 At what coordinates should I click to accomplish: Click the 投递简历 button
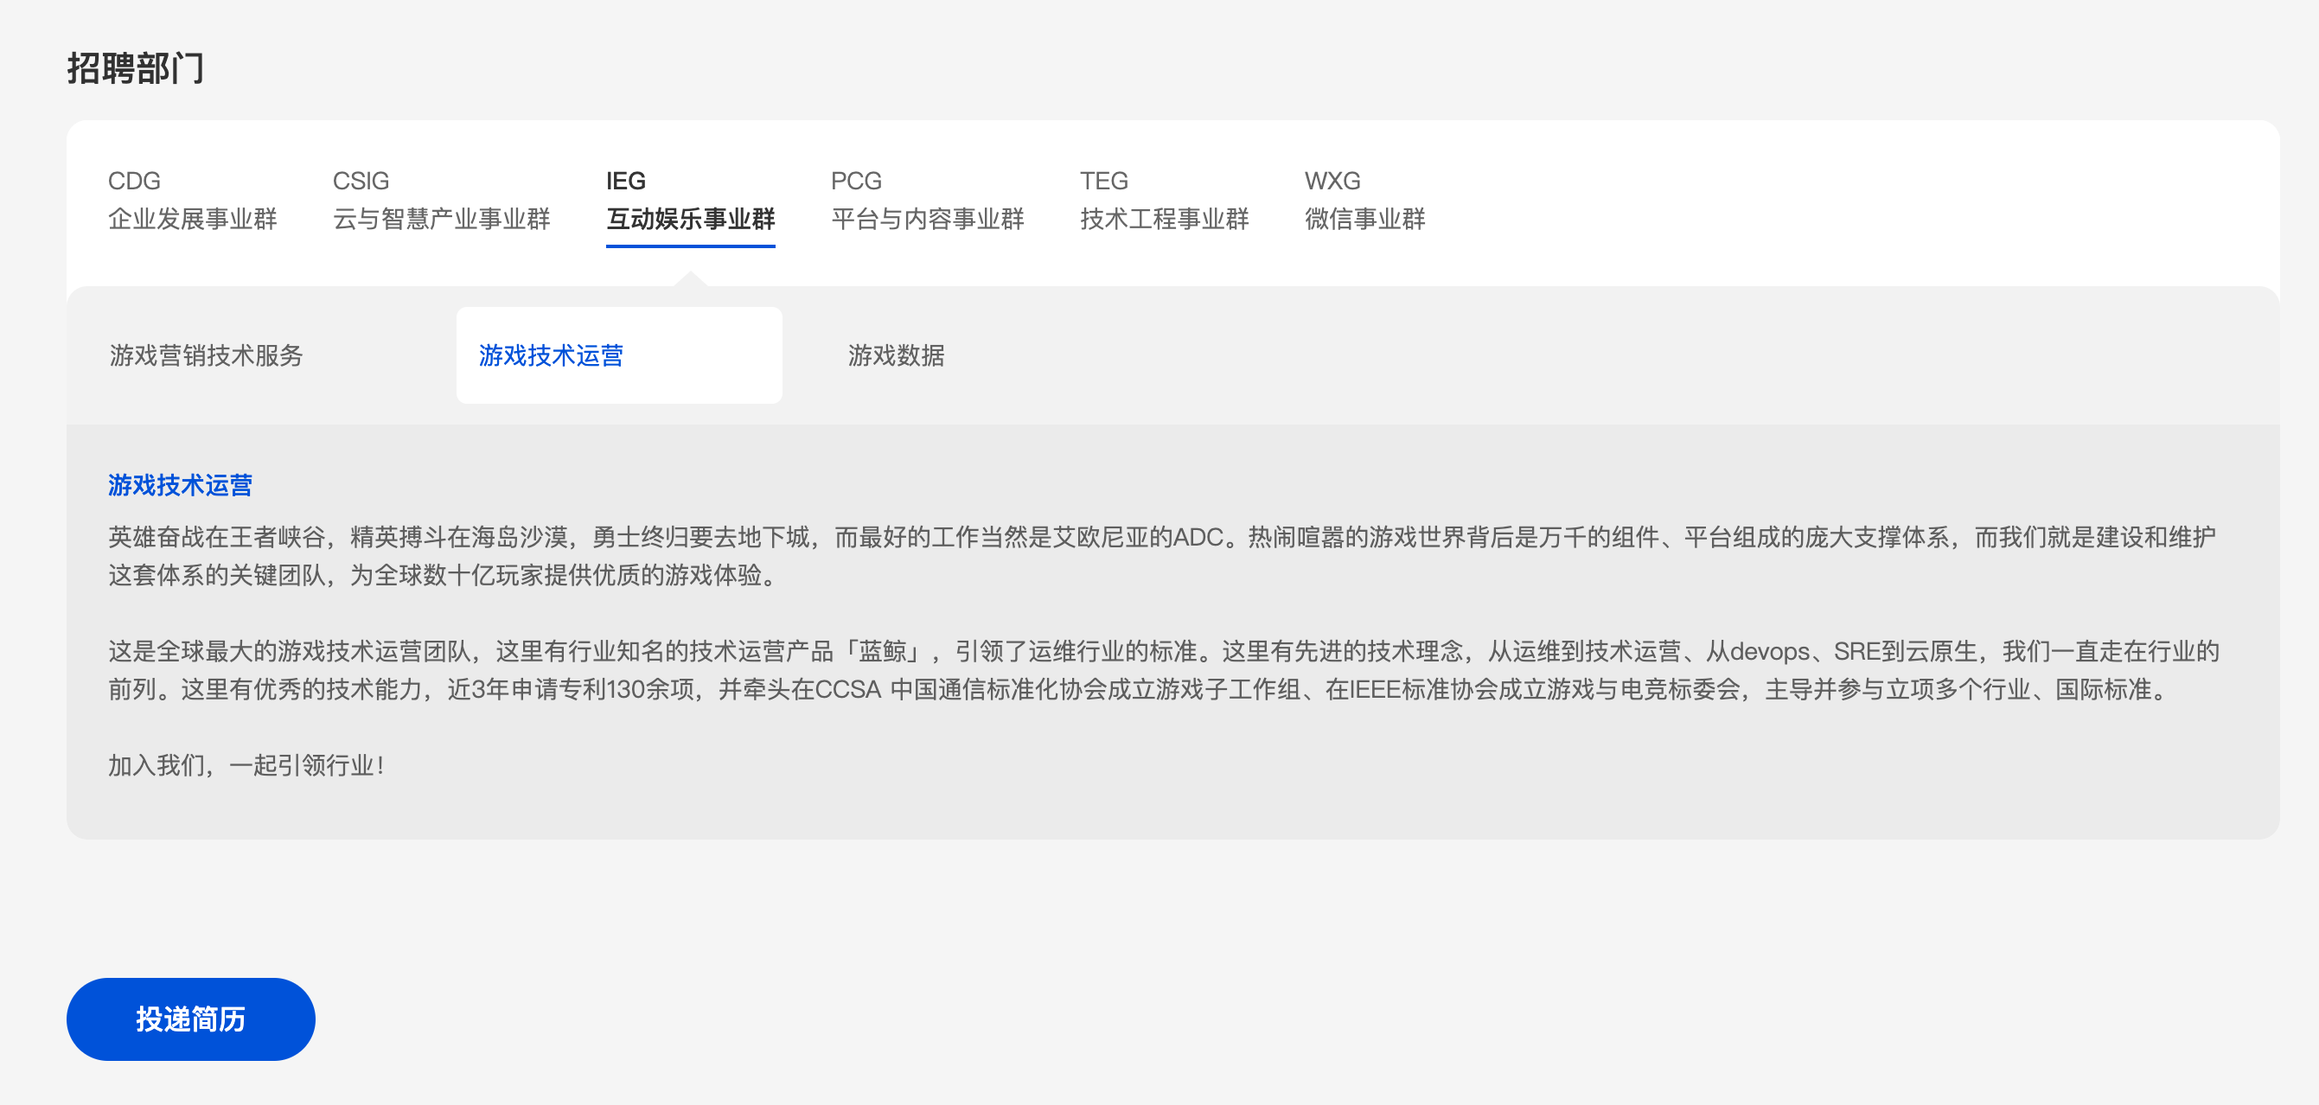[191, 1019]
